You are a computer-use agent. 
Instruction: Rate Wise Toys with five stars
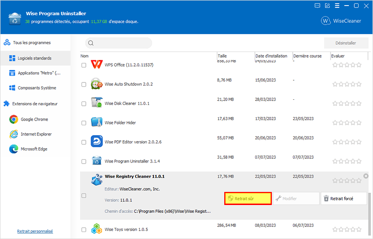click(x=359, y=230)
